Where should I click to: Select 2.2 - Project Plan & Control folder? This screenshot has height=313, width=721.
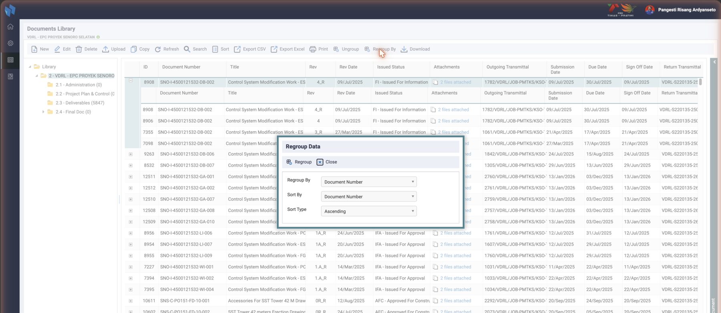[x=85, y=94]
